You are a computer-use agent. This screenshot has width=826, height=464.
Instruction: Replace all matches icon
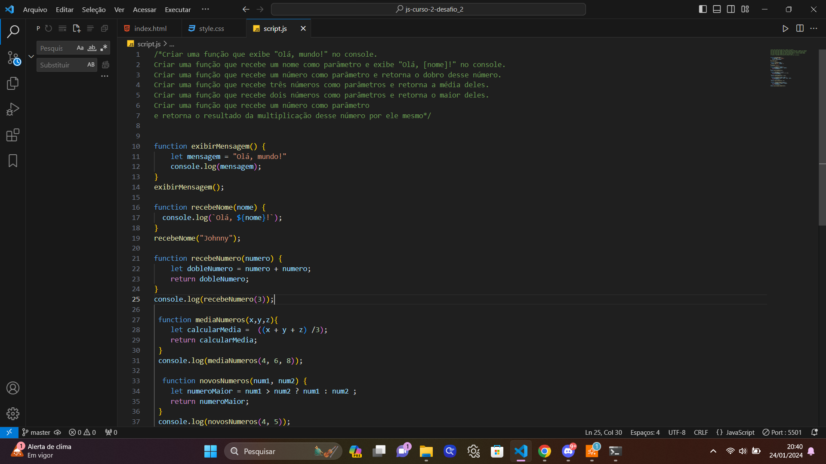click(105, 65)
